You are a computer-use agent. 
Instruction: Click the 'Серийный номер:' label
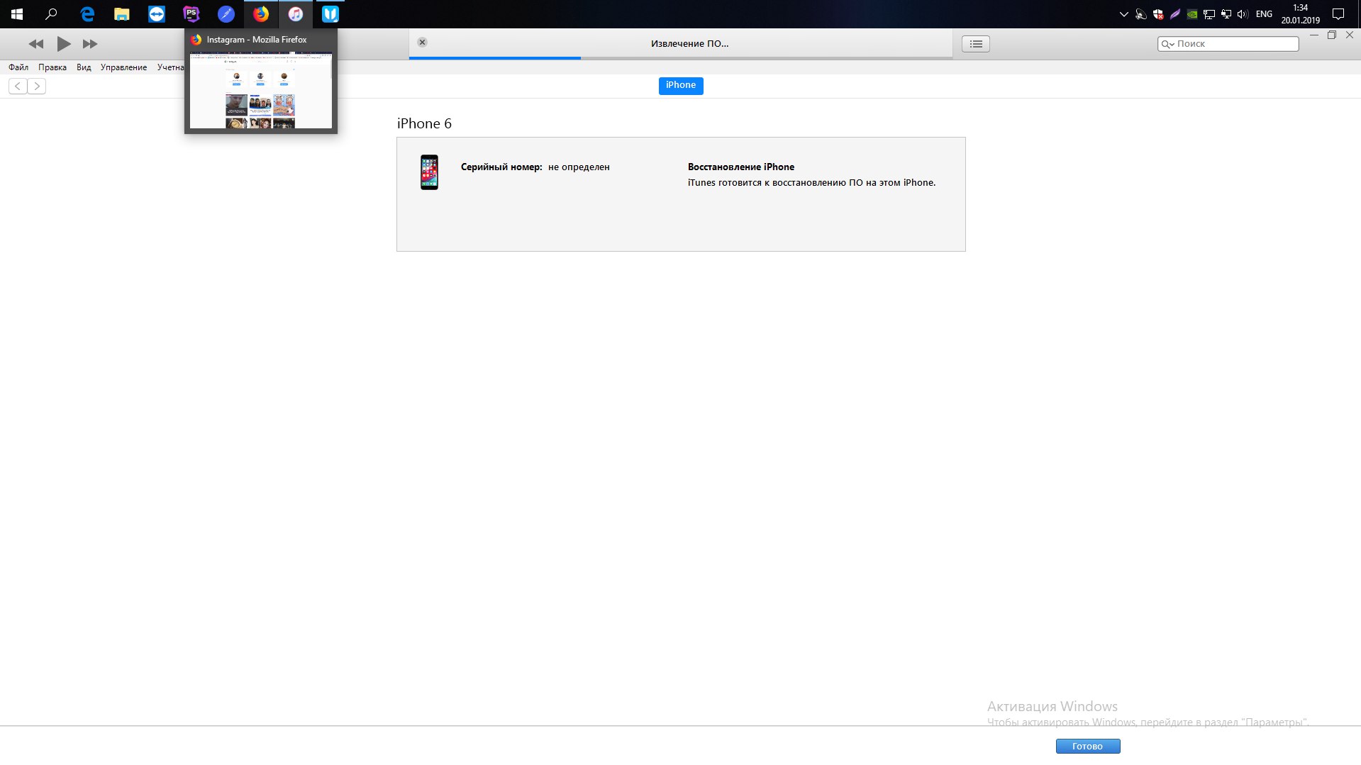(501, 167)
